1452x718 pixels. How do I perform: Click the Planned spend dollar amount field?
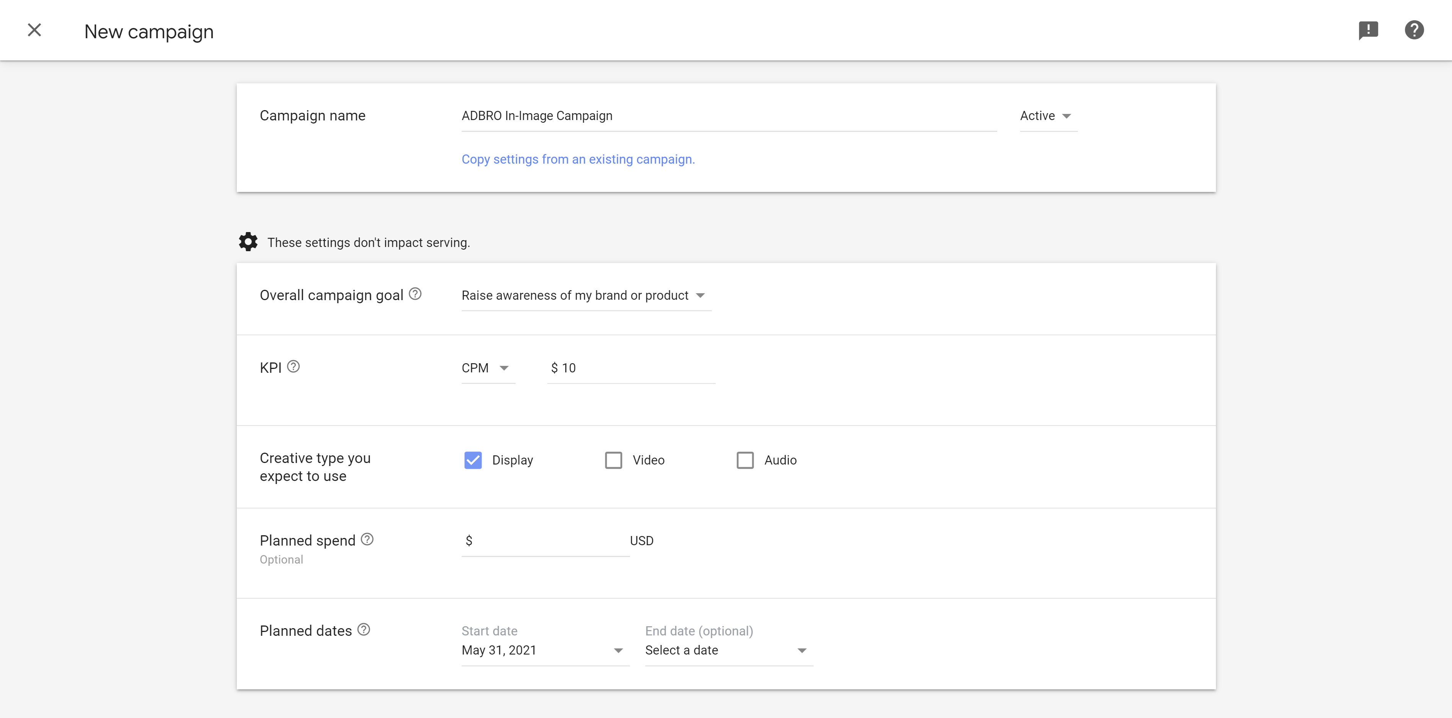pyautogui.click(x=541, y=540)
